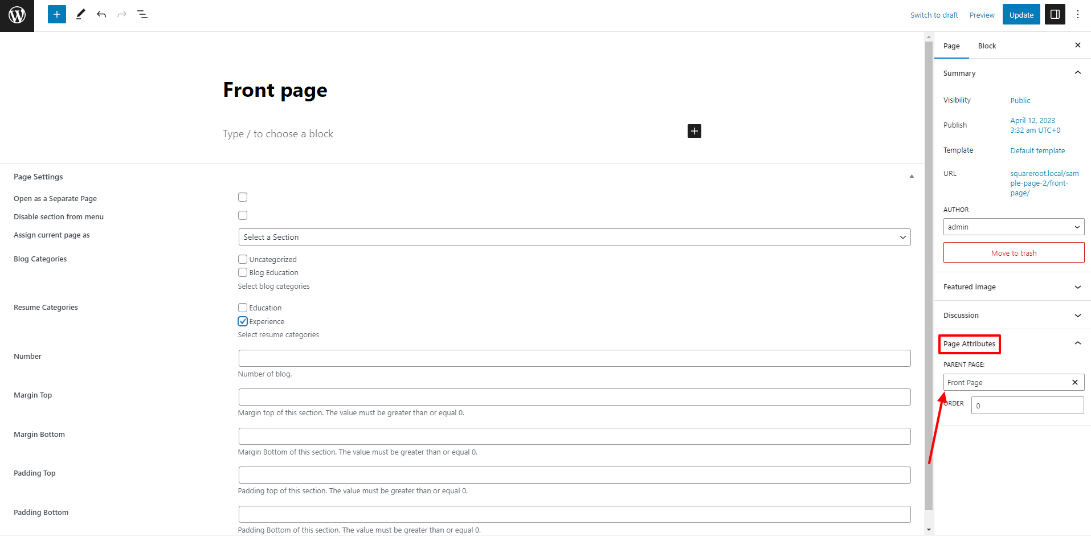This screenshot has height=540, width=1091.
Task: Click the Number input field
Action: click(574, 358)
